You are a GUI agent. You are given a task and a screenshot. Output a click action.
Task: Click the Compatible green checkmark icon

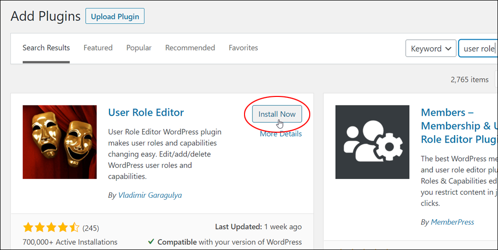151,242
